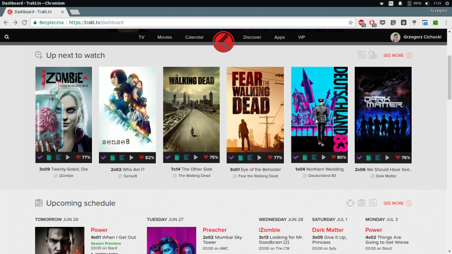This screenshot has width=452, height=254.
Task: Hide iZombie from up next
Action: (56, 176)
